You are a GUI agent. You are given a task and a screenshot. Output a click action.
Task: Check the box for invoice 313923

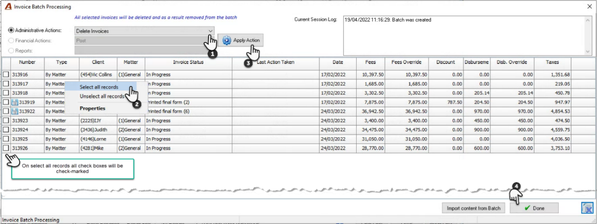(x=6, y=121)
